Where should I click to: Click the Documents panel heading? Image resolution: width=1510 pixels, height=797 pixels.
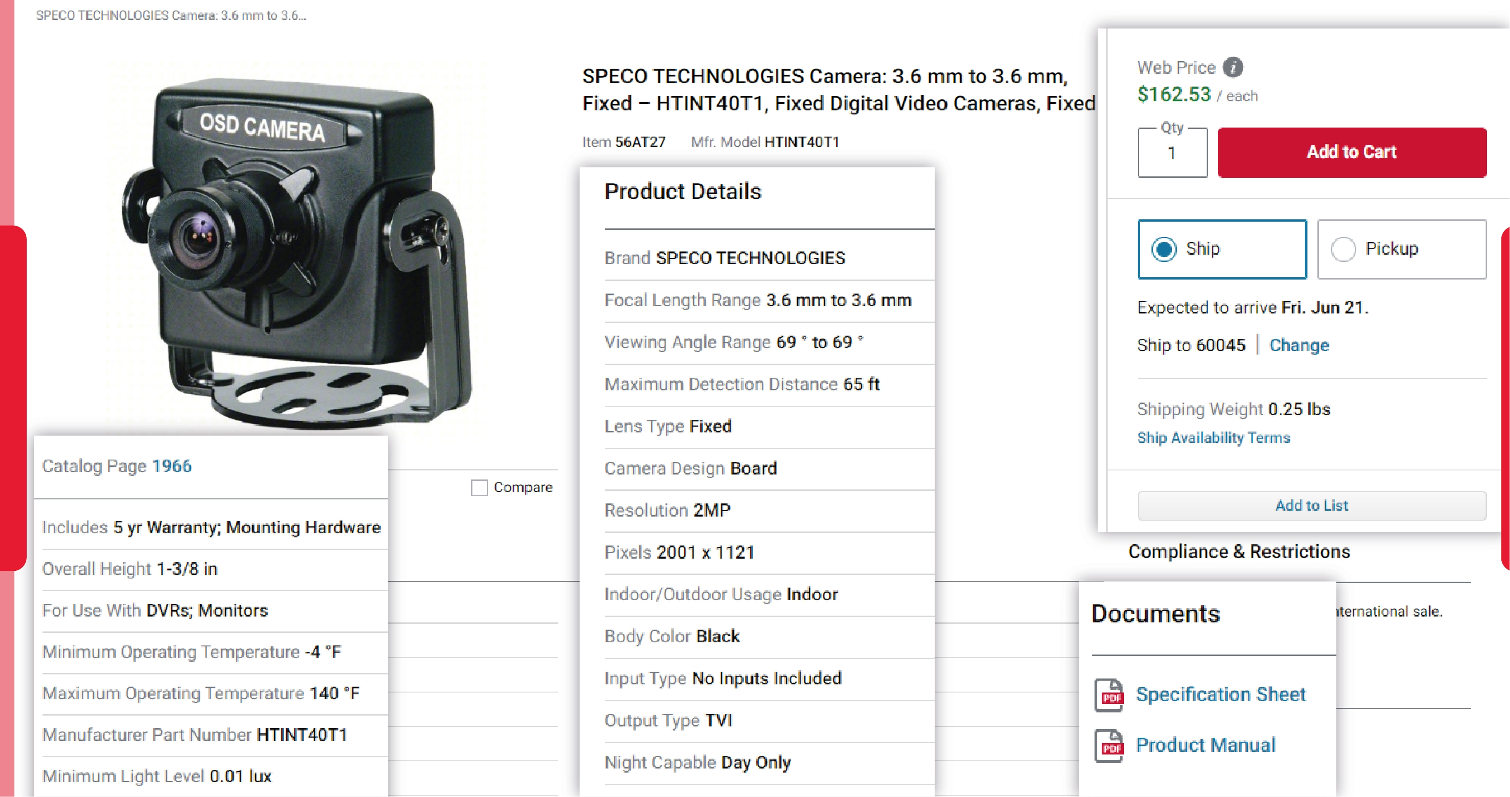[x=1156, y=613]
